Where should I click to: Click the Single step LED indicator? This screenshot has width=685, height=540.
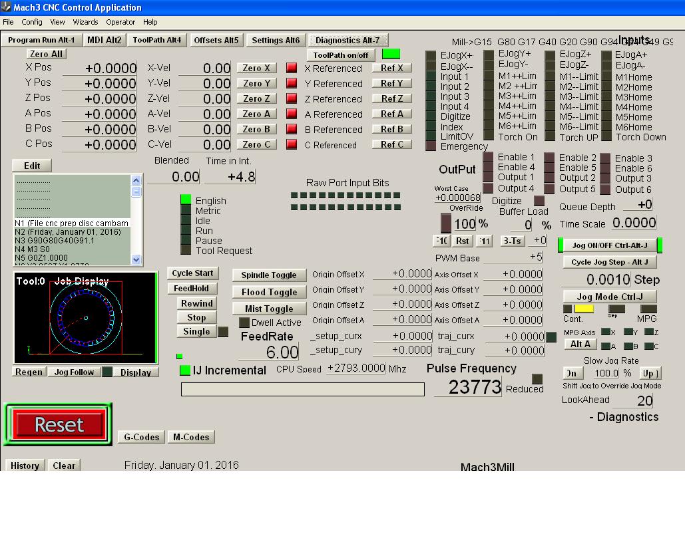223,332
